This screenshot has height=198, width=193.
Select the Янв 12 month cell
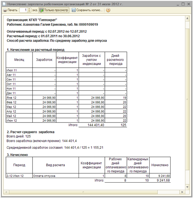point(19,98)
